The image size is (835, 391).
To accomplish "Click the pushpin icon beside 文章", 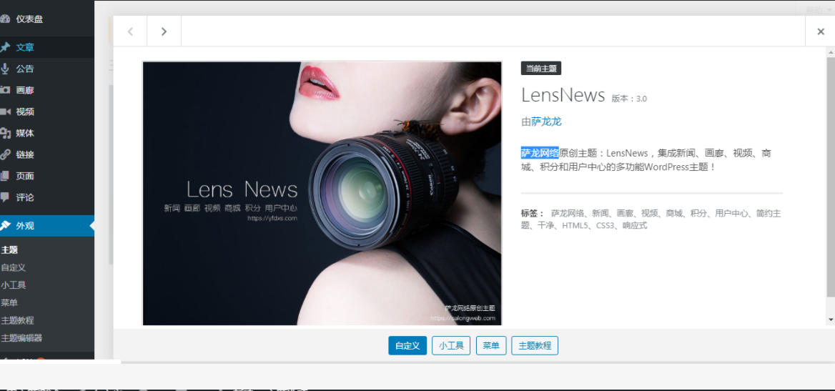I will pos(5,47).
